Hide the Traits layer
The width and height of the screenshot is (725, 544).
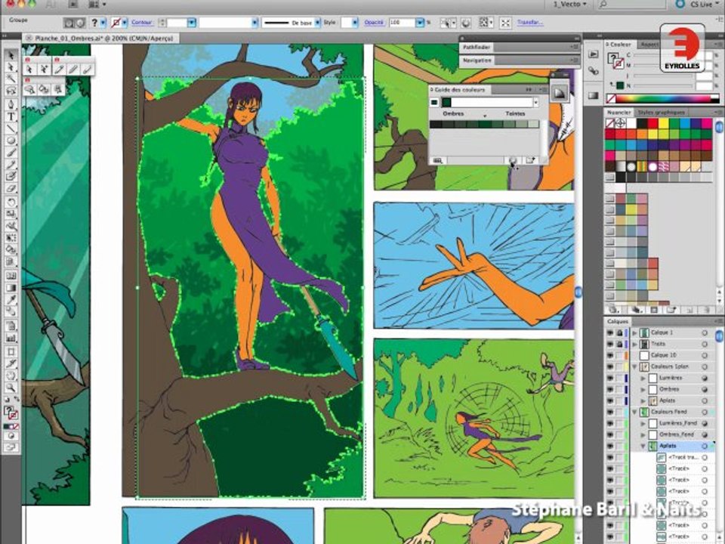[610, 345]
